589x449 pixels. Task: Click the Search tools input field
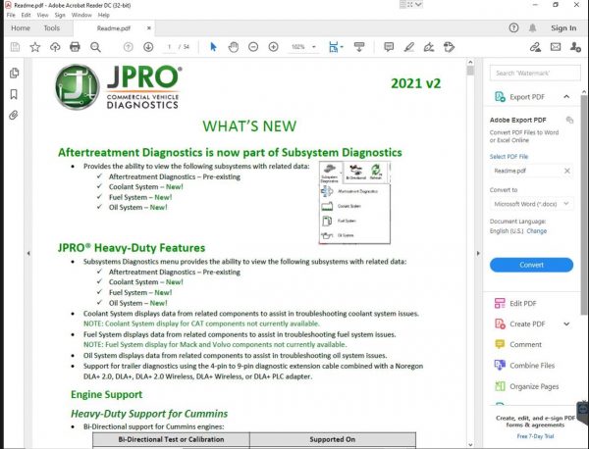535,73
